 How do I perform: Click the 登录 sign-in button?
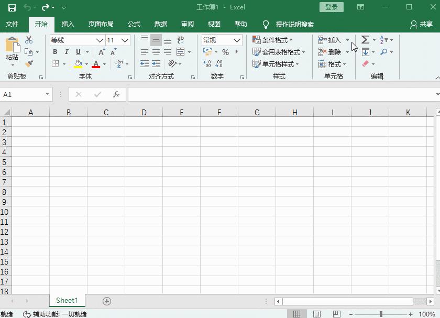coord(331,7)
